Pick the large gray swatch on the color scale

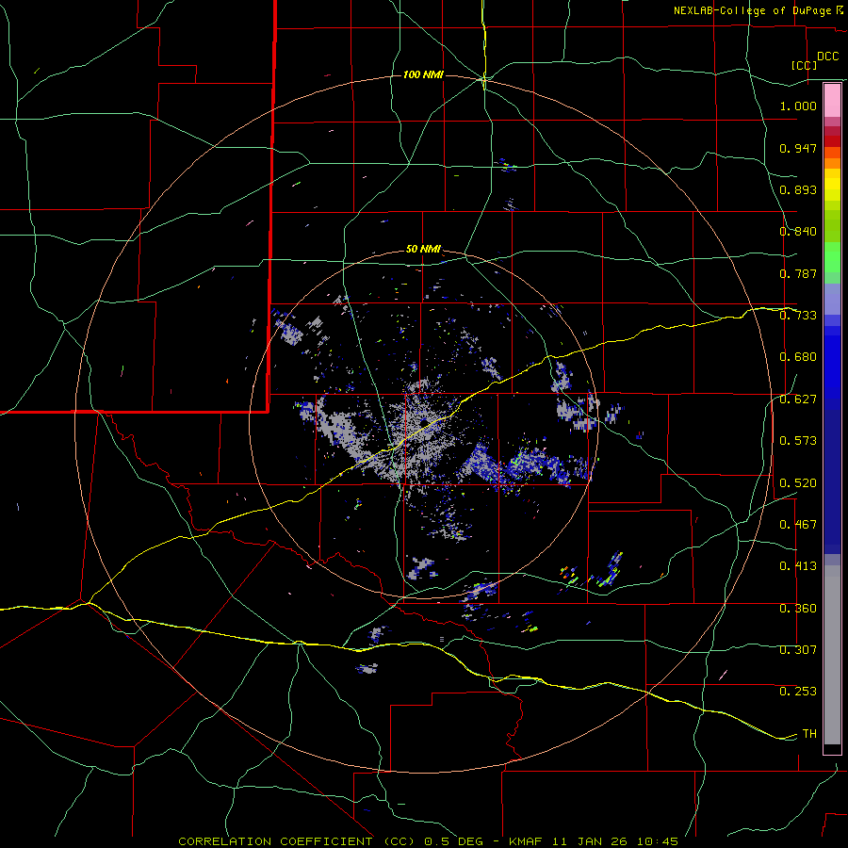click(x=832, y=655)
